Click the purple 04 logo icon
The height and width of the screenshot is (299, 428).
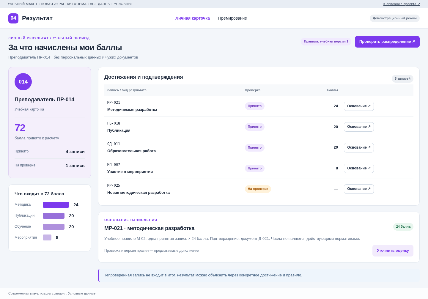[x=13, y=18]
